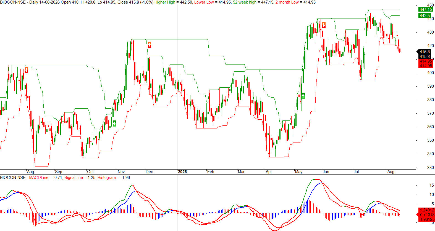Click the "Higher High = 442.50" header text
Viewport: 435px width, 231px height.
point(173,2)
